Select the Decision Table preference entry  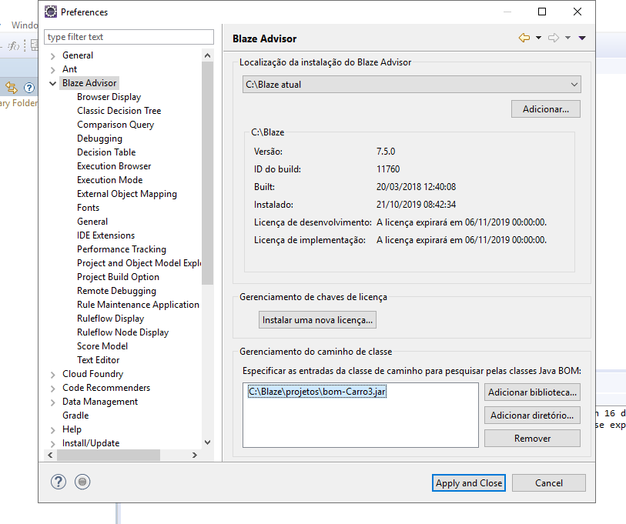point(106,152)
